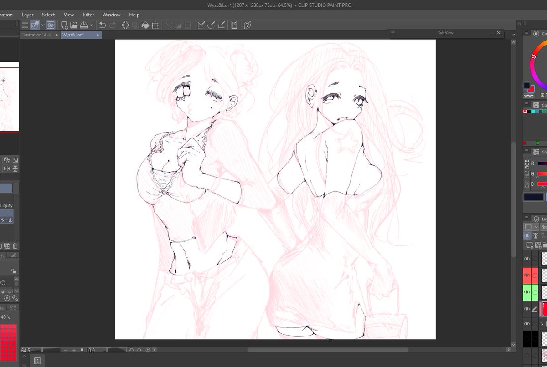Image resolution: width=547 pixels, height=367 pixels.
Task: Toggle visibility of the folder layer
Action: pyautogui.click(x=527, y=324)
